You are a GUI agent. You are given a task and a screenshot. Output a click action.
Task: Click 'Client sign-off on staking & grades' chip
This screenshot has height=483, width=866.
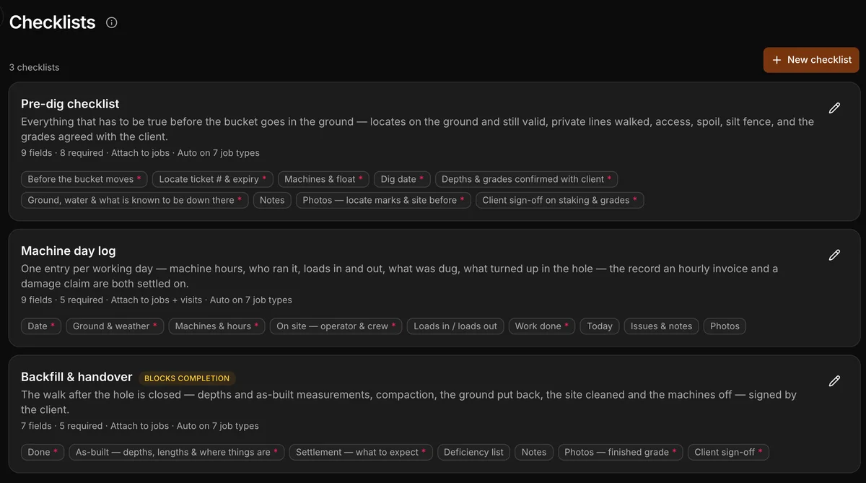(559, 200)
